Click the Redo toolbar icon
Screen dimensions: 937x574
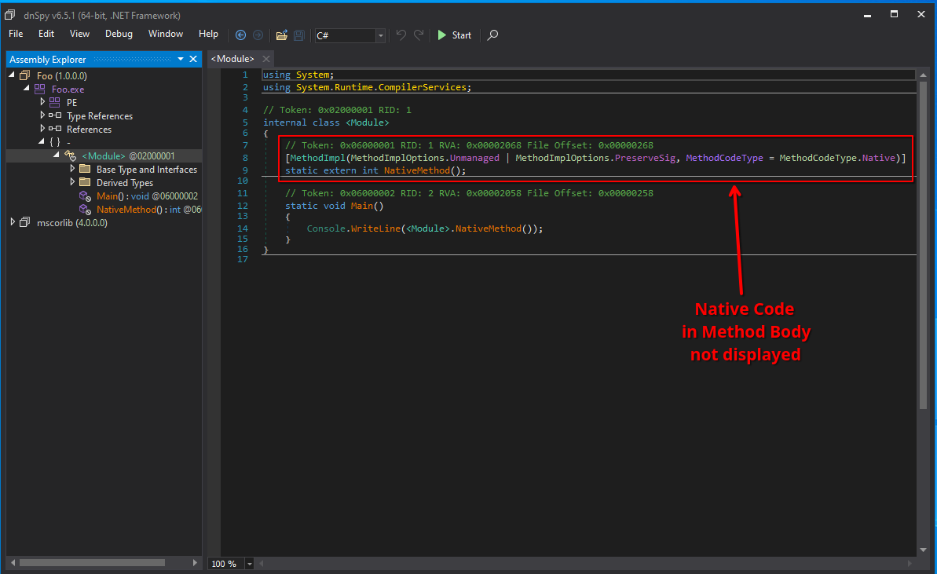(x=419, y=35)
